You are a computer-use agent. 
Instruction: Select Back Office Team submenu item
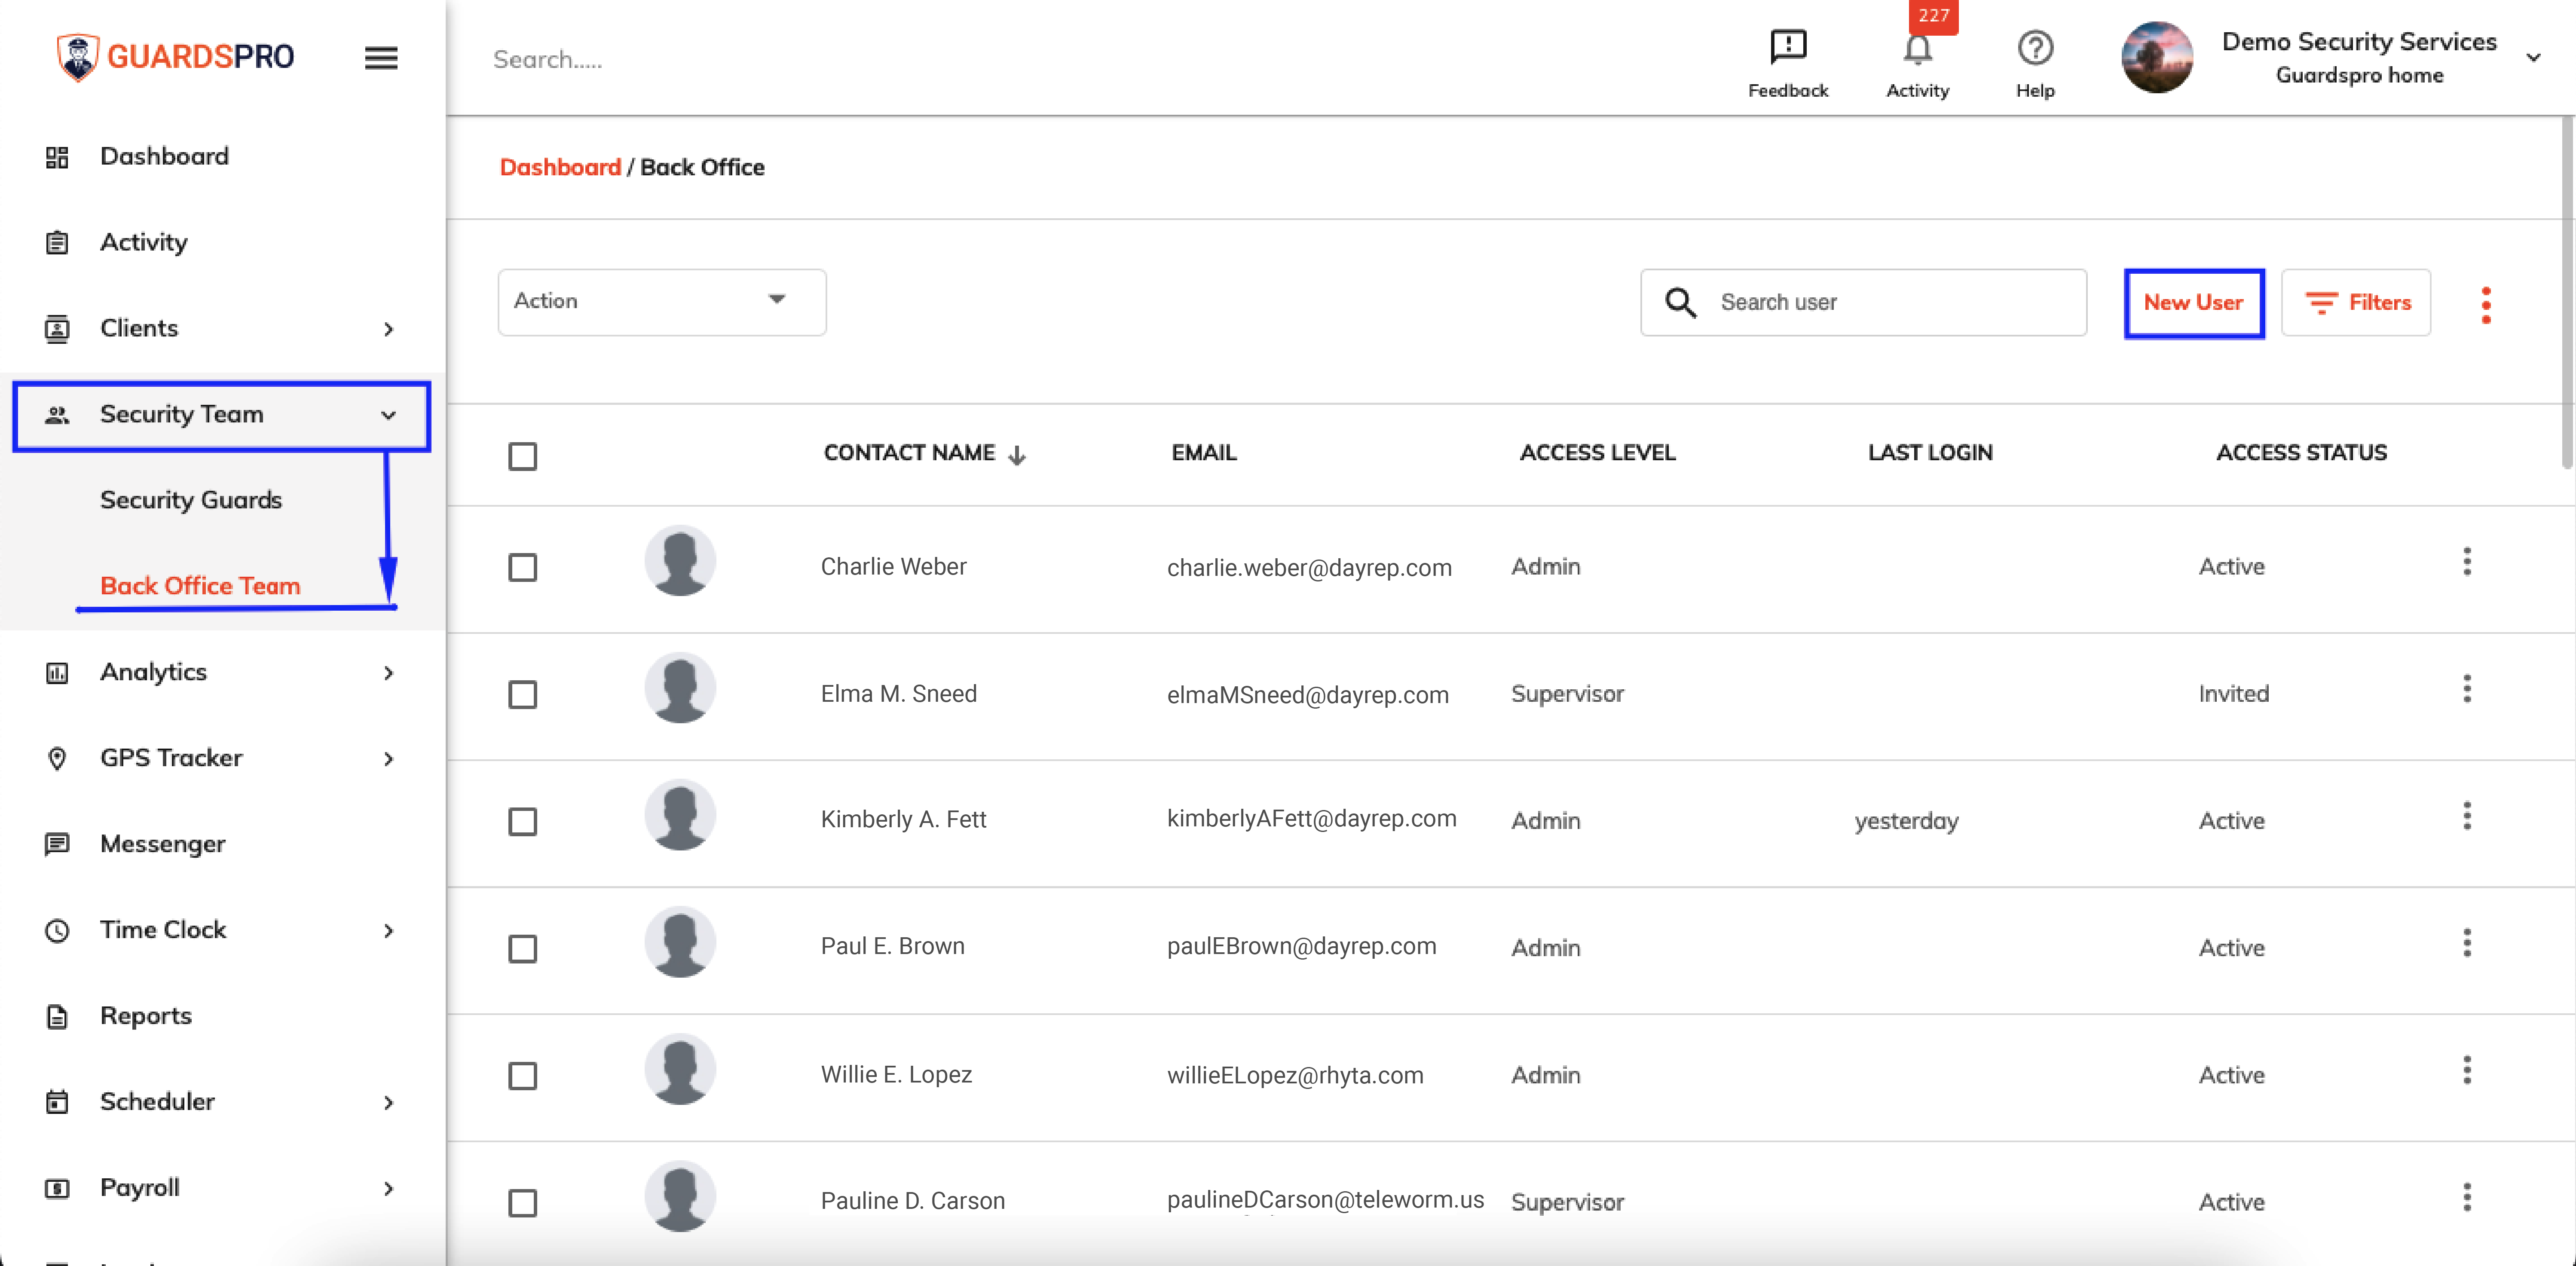[200, 586]
